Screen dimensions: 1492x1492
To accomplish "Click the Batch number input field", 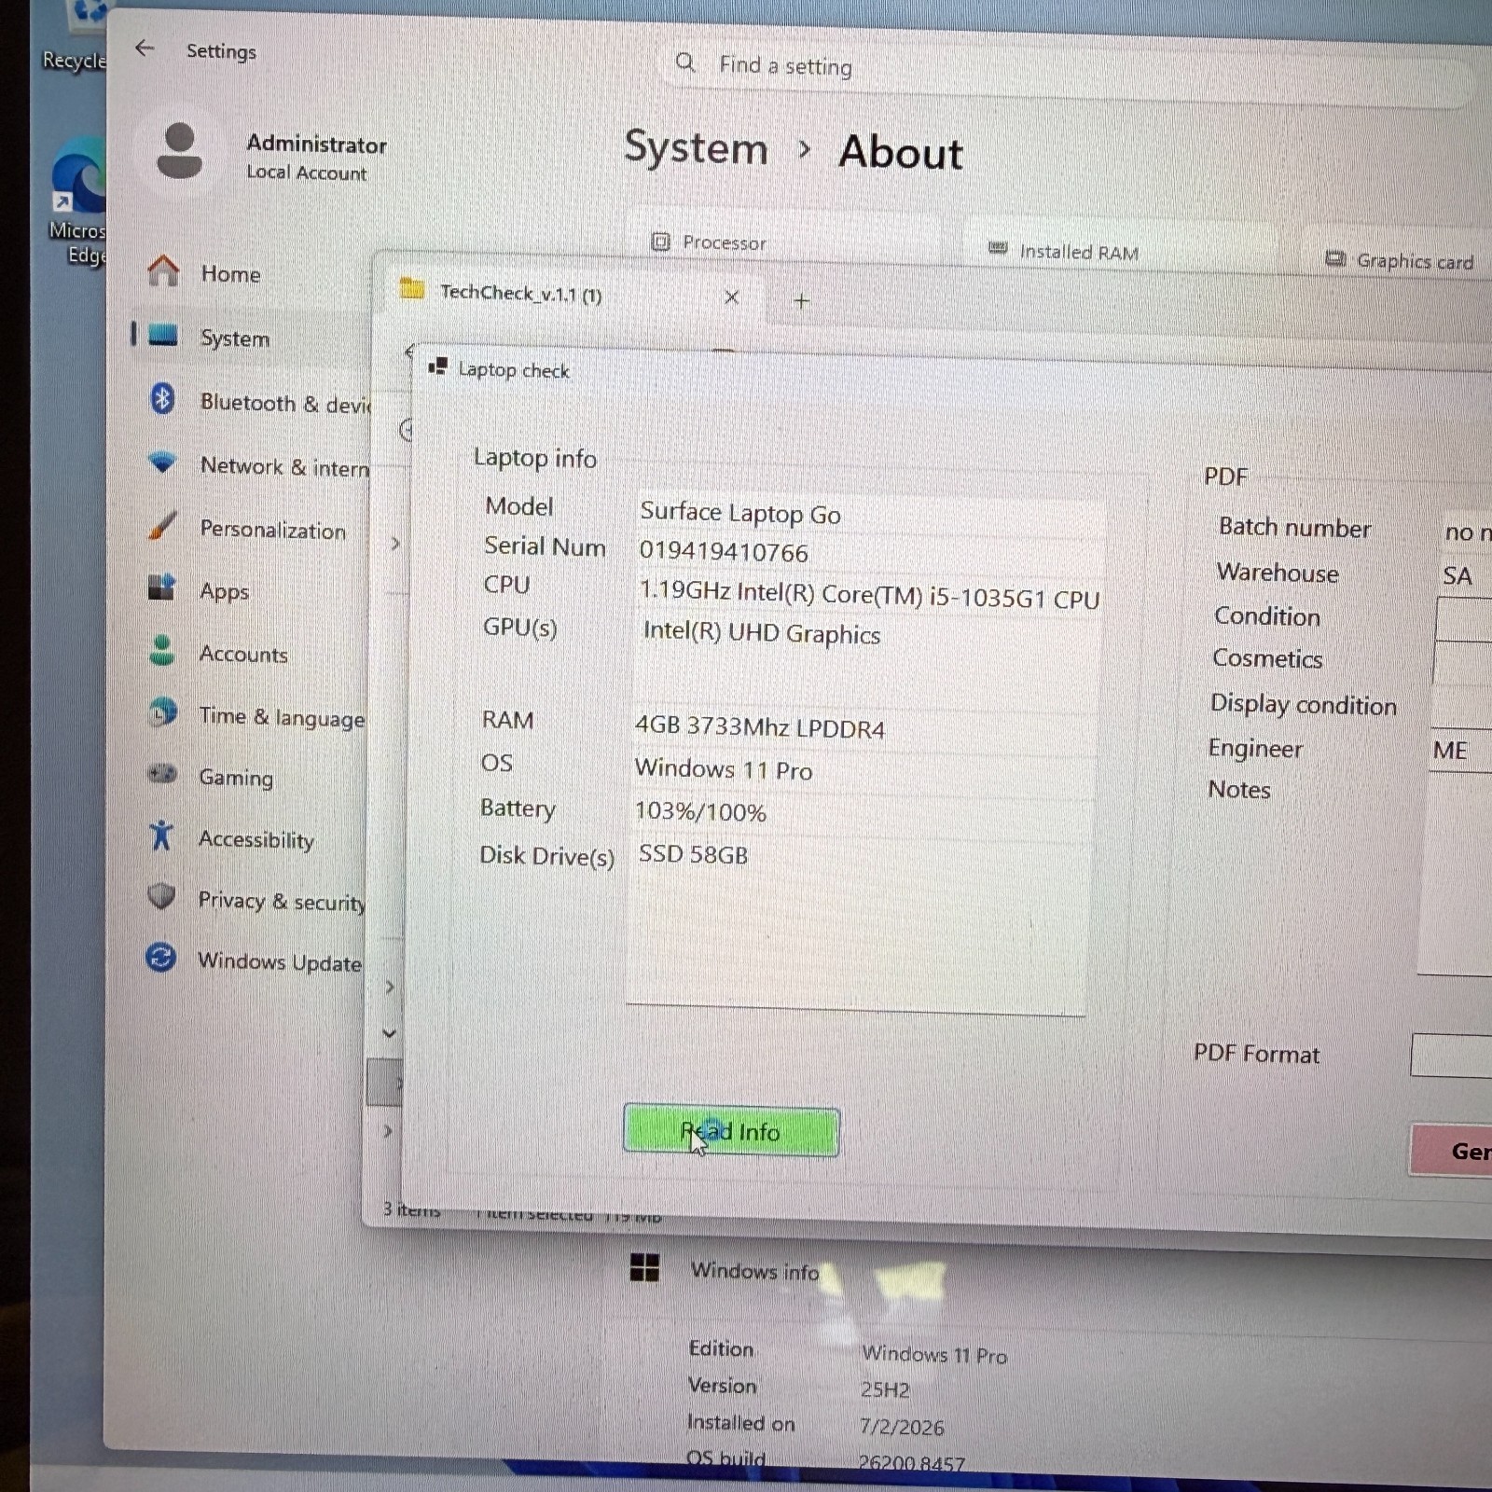I will coord(1467,532).
